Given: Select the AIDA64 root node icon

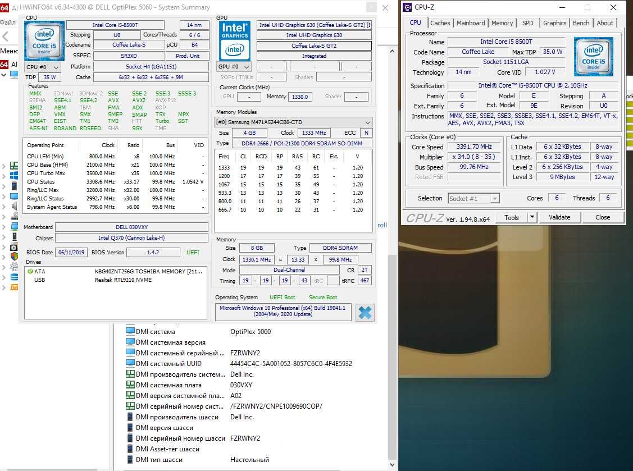Looking at the screenshot, I should (x=4, y=64).
